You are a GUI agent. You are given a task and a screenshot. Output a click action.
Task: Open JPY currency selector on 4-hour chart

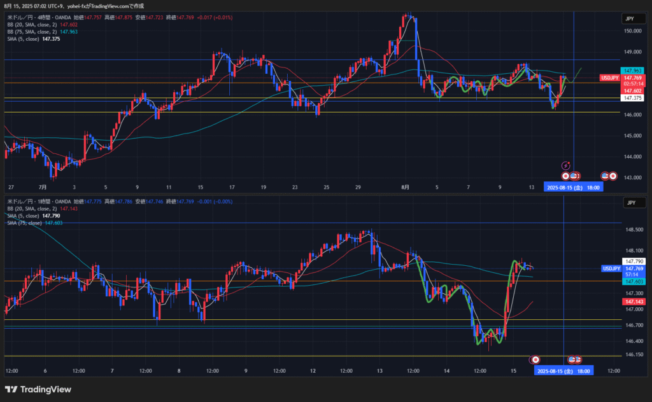click(629, 19)
